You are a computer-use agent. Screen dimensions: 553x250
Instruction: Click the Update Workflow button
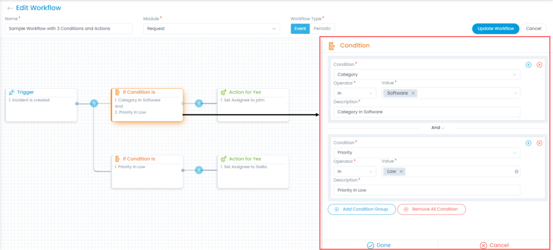[495, 29]
